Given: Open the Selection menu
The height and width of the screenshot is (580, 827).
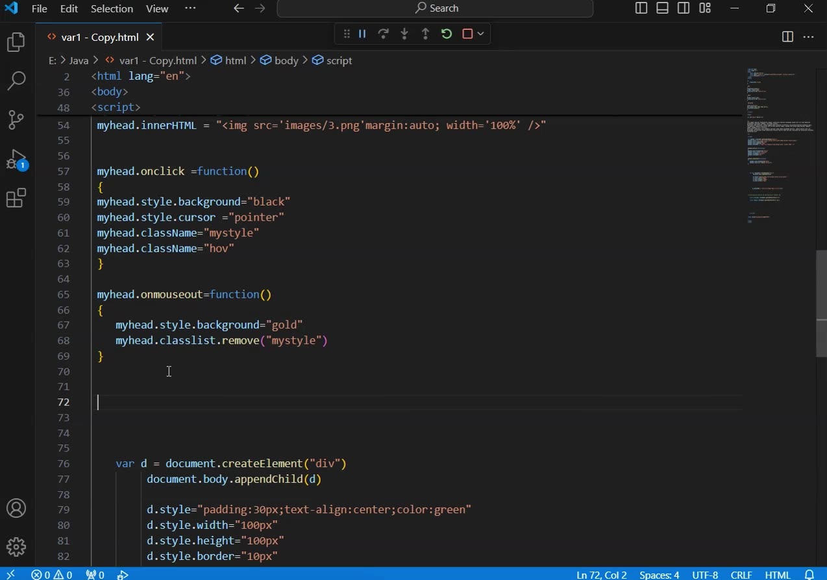Looking at the screenshot, I should coord(112,8).
